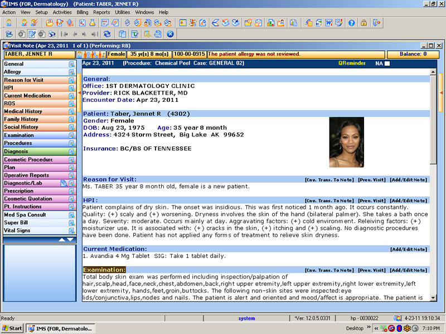Screen dimensions: 446x334
Task: Click the exit door icon in toolbar
Action: (x=377, y=23)
